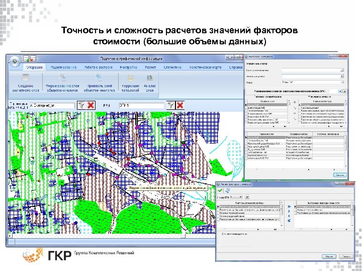Open the round application menu orb

15,61
